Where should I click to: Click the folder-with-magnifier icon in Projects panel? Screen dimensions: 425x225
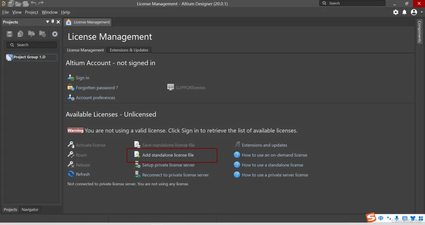tap(32, 34)
